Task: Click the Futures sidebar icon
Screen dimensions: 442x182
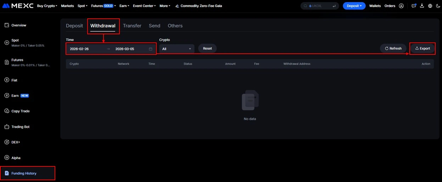Action: point(7,62)
